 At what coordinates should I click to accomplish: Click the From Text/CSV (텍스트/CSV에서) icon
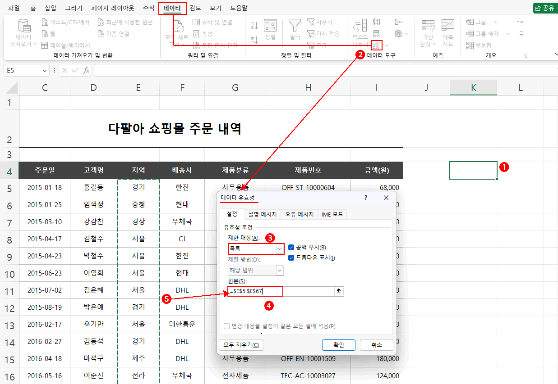45,22
